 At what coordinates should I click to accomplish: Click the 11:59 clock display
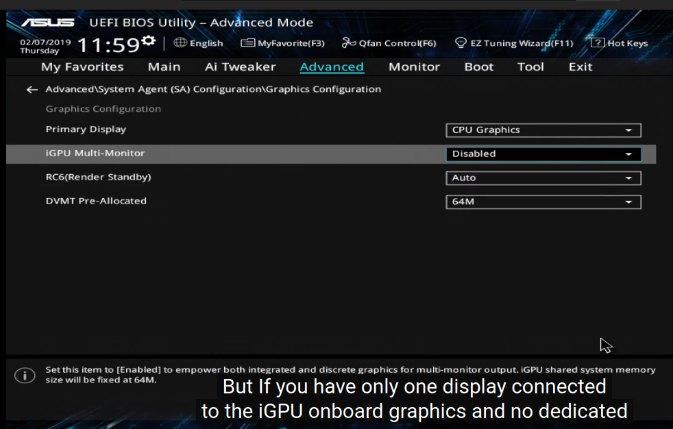point(108,45)
